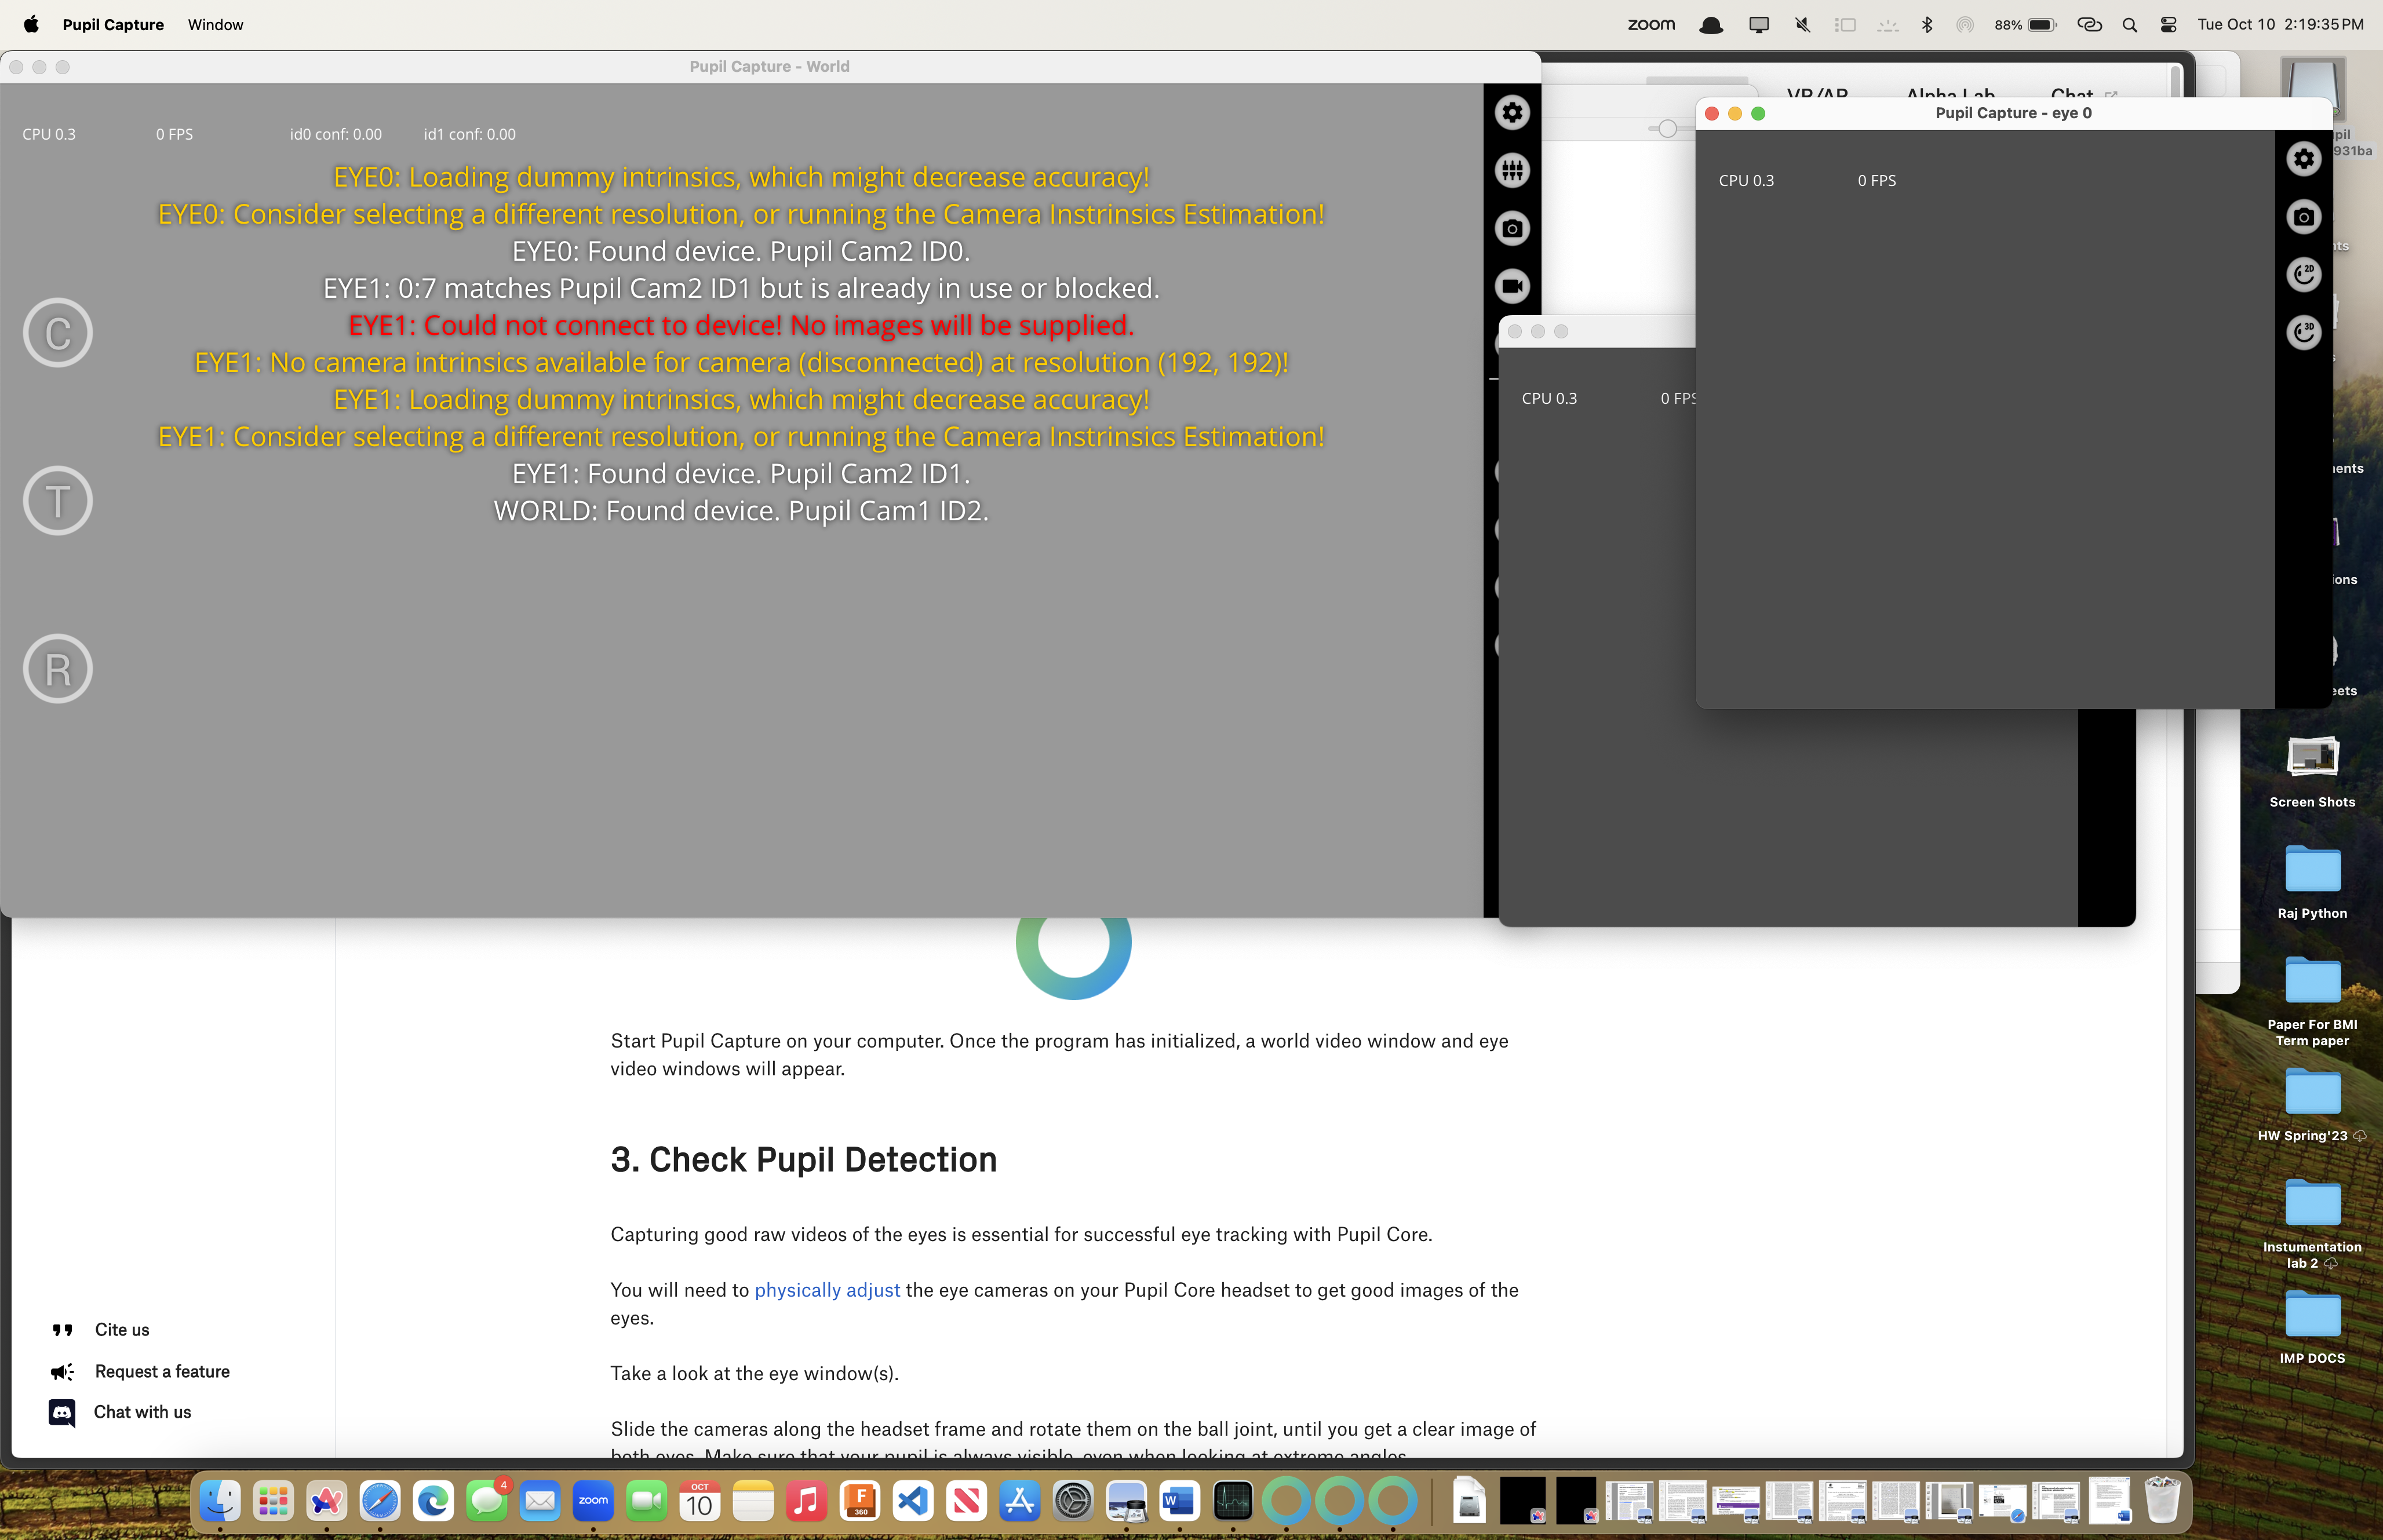Open Visual Studio Code from the Dock

point(913,1501)
